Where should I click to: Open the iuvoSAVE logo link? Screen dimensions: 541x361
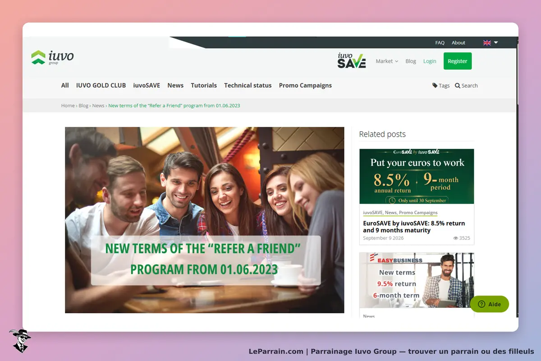point(352,60)
